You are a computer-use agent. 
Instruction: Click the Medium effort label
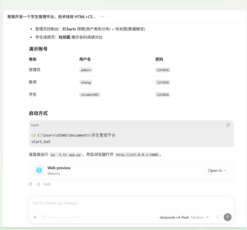tap(197, 217)
